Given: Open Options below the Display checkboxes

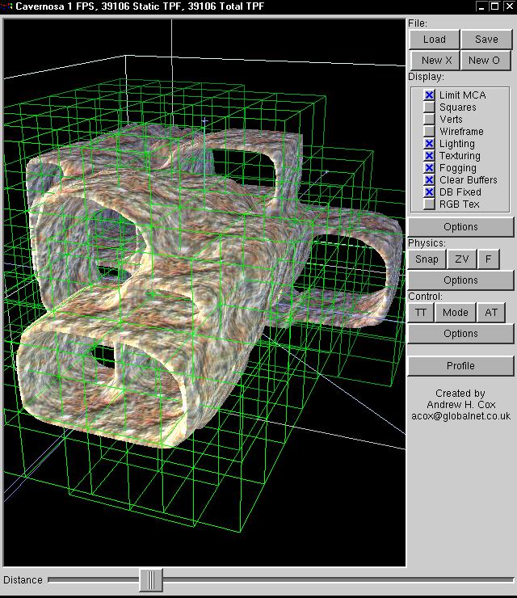Looking at the screenshot, I should coord(460,227).
